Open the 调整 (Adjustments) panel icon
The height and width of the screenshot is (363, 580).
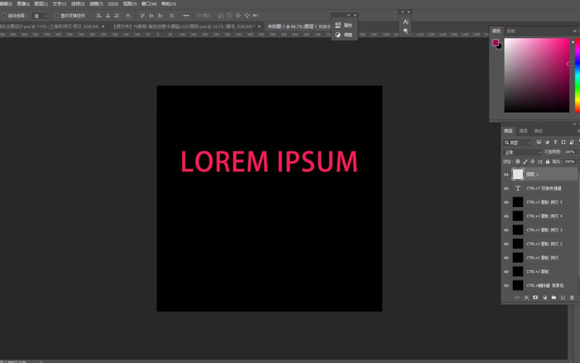point(338,35)
